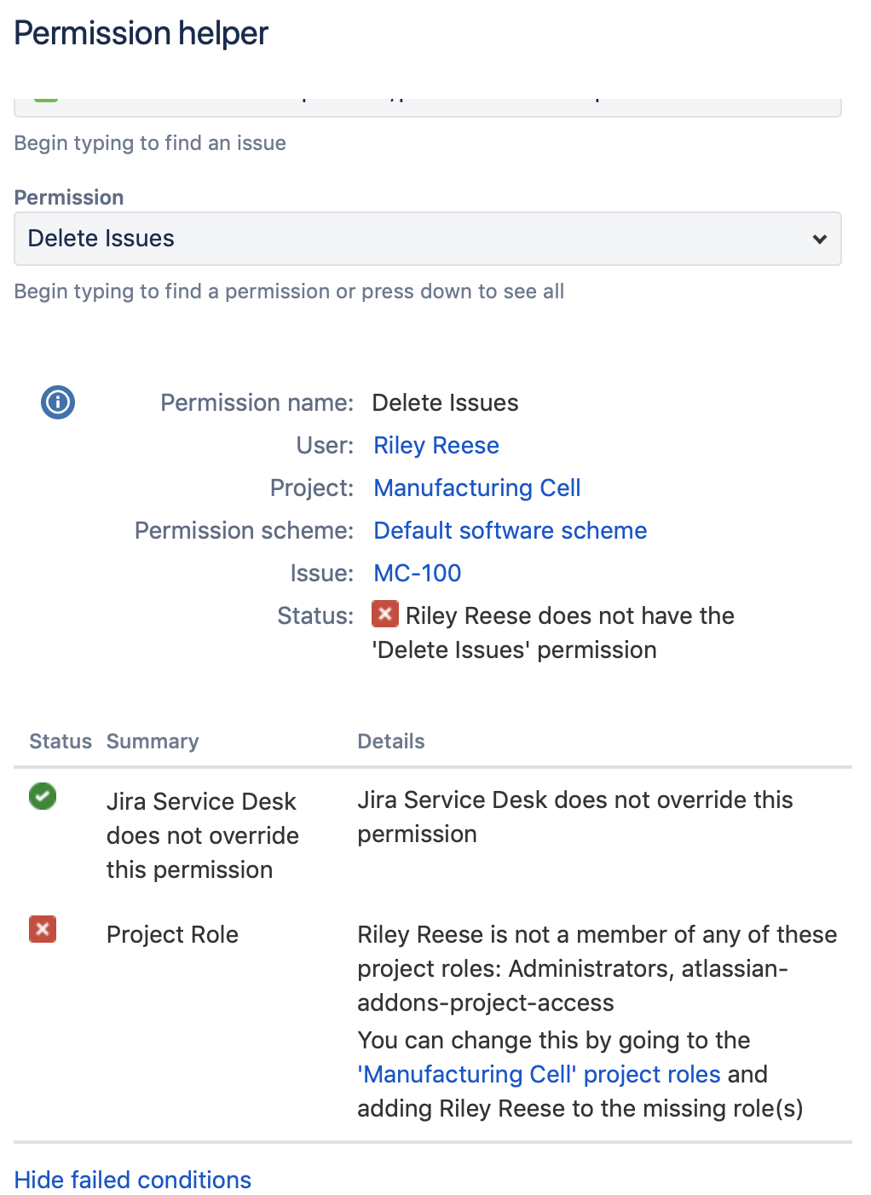Open the Riley Reese user link
This screenshot has width=871, height=1195.
[x=436, y=445]
